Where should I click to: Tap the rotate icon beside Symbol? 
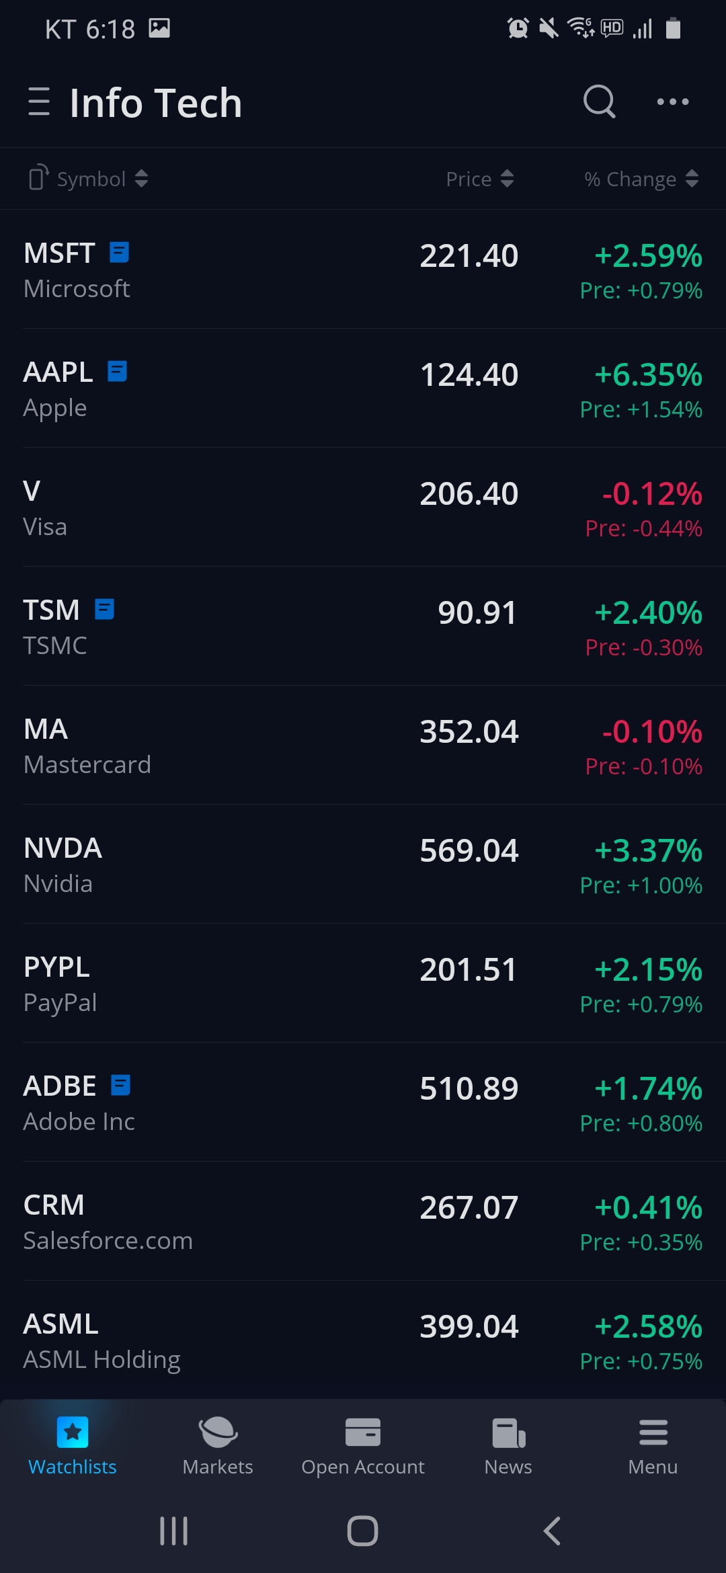(38, 179)
